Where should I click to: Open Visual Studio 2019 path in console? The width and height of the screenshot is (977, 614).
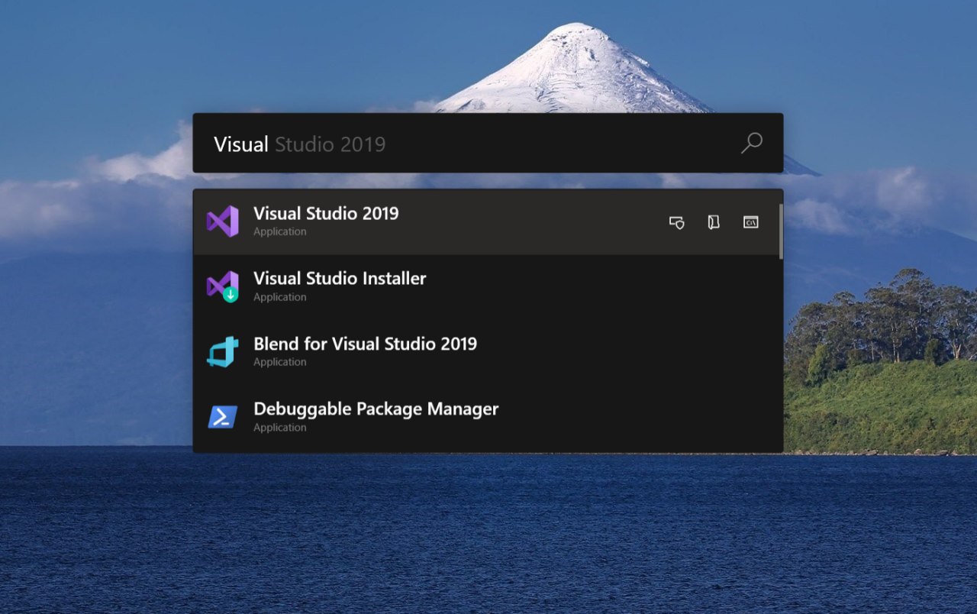point(751,222)
